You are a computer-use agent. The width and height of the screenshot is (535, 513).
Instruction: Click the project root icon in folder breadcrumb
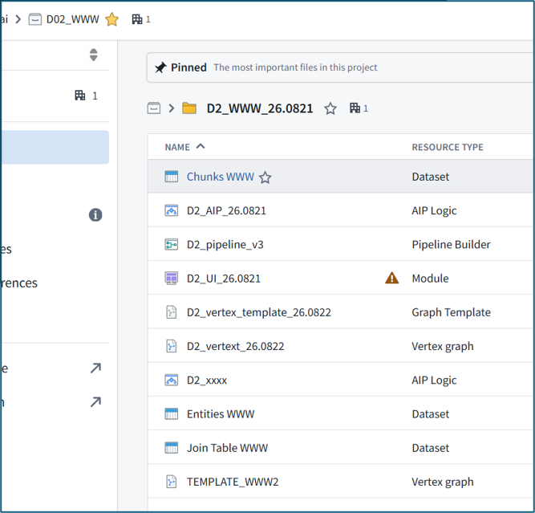(154, 108)
